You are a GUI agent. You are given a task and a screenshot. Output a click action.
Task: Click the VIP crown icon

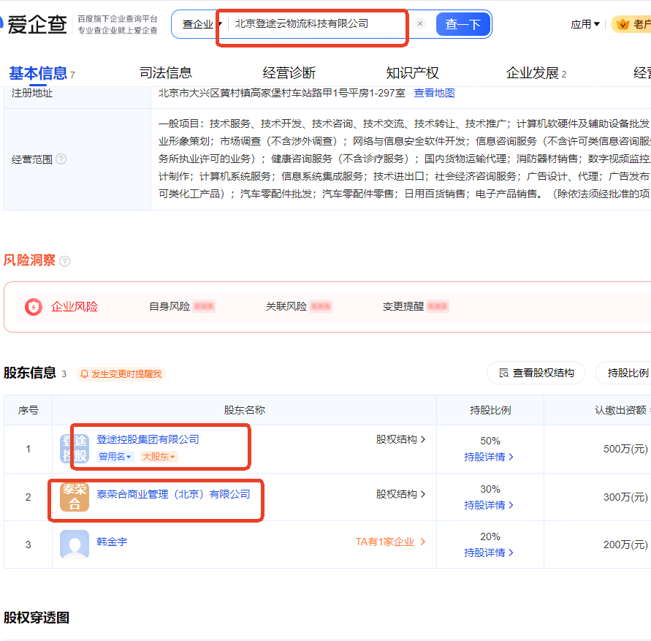coord(623,25)
